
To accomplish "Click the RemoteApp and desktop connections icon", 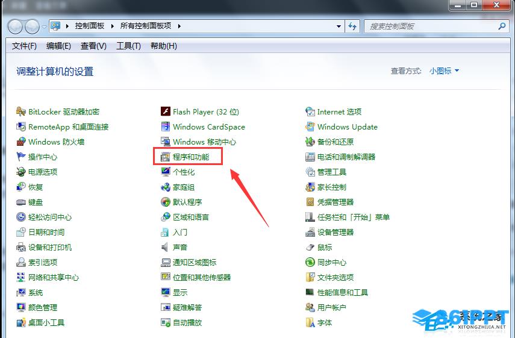I will click(x=21, y=127).
